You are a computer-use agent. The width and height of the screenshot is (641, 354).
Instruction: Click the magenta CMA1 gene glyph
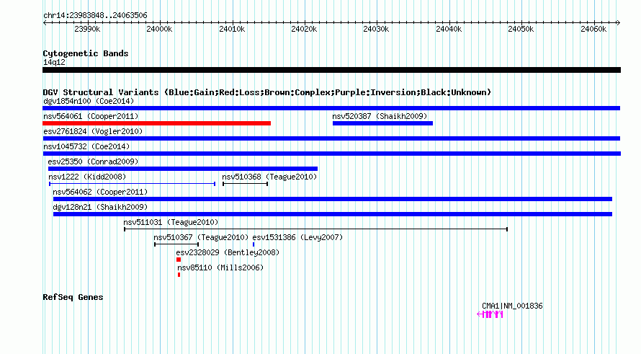[490, 314]
